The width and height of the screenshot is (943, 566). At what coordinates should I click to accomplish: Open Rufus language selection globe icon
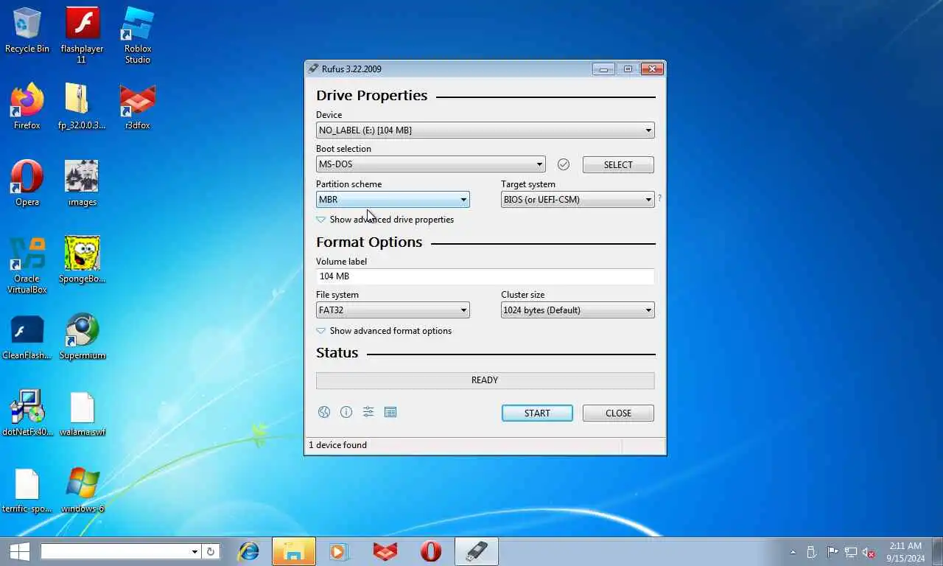pos(324,412)
